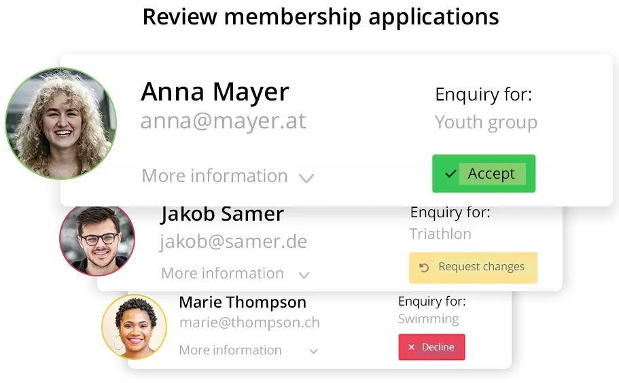
Task: Click the anna@mayer.at email address
Action: 223,121
